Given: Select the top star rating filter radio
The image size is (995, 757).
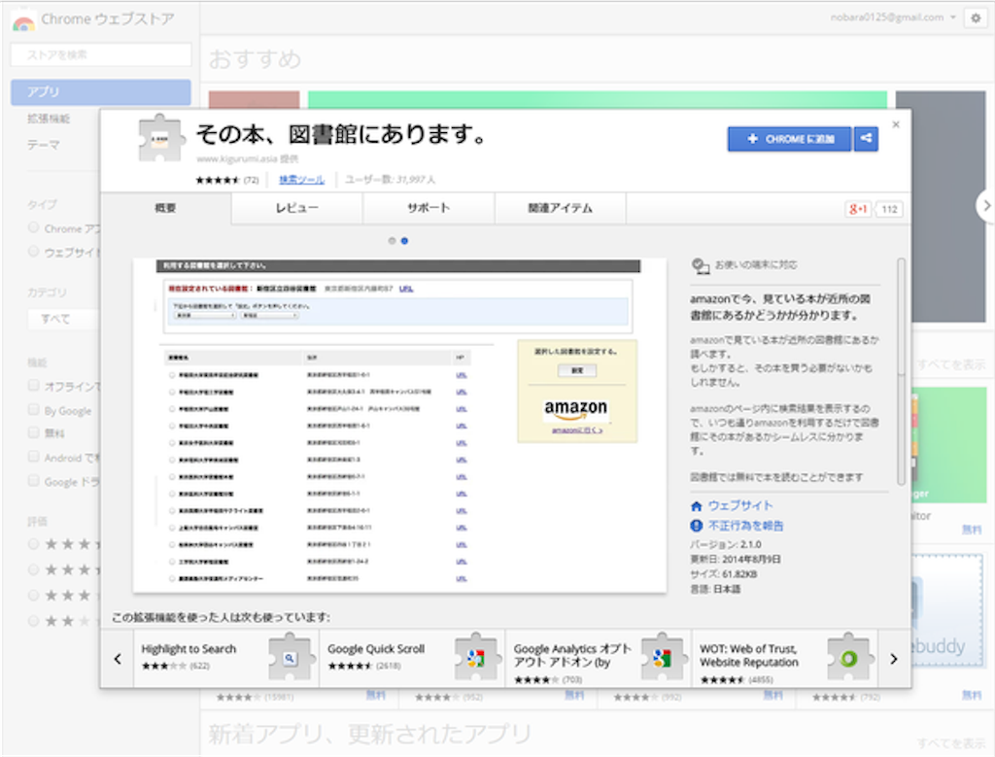Looking at the screenshot, I should click(34, 544).
